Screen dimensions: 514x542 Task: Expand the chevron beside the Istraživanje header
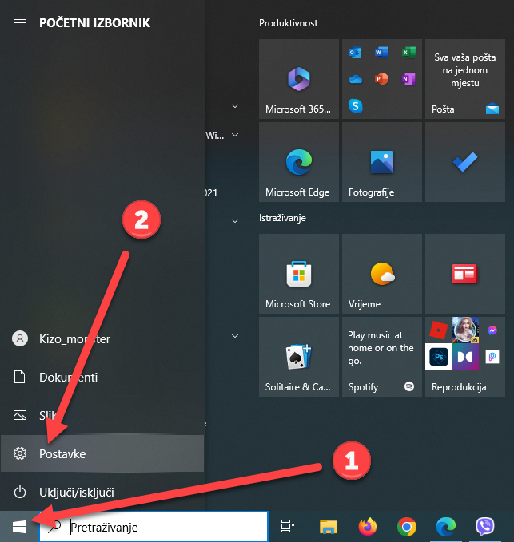pyautogui.click(x=235, y=220)
